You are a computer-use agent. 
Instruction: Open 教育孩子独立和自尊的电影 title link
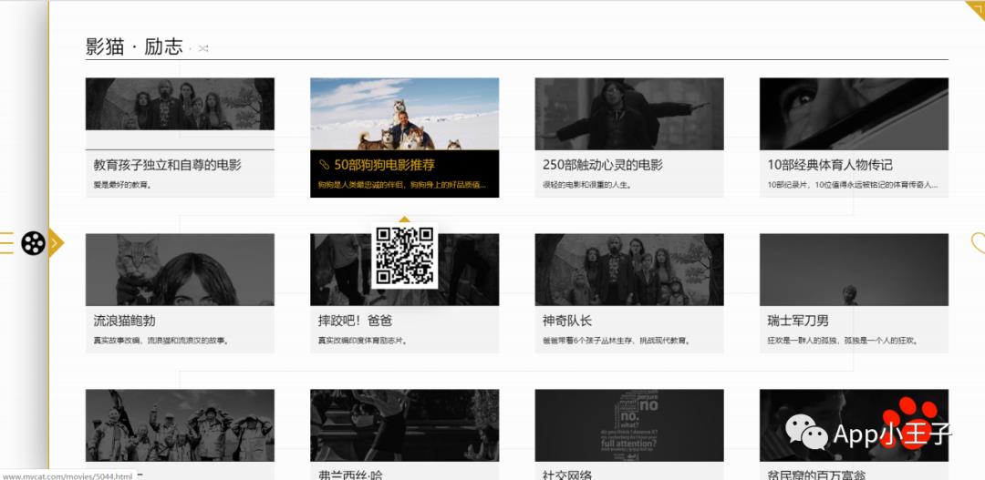168,165
